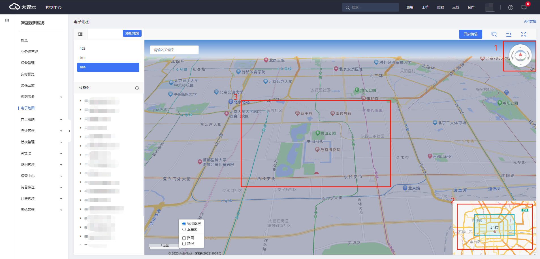Click the 开启编辑 button
This screenshot has height=259, width=540.
470,34
